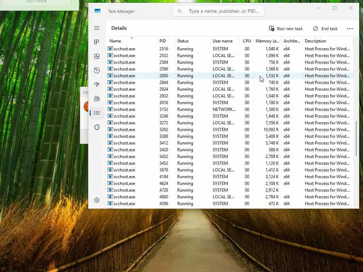The height and width of the screenshot is (272, 363).
Task: Click the icon of svchost.exe PID 3292
Action: pos(110,129)
